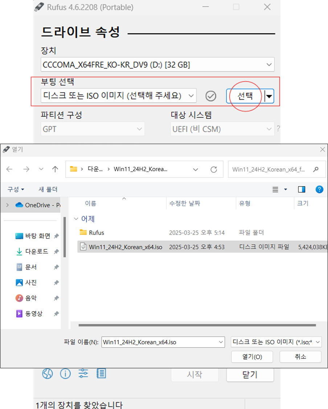Open 동영상 in sidebar

click(37, 313)
